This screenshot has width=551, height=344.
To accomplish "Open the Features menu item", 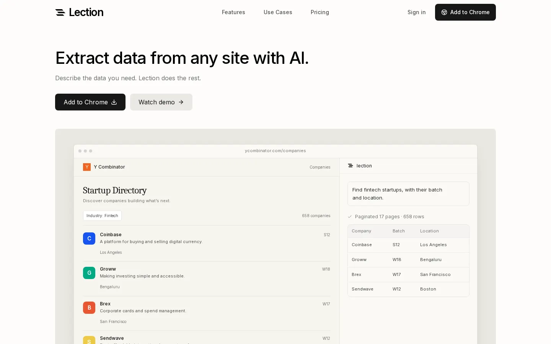I will coord(233,12).
